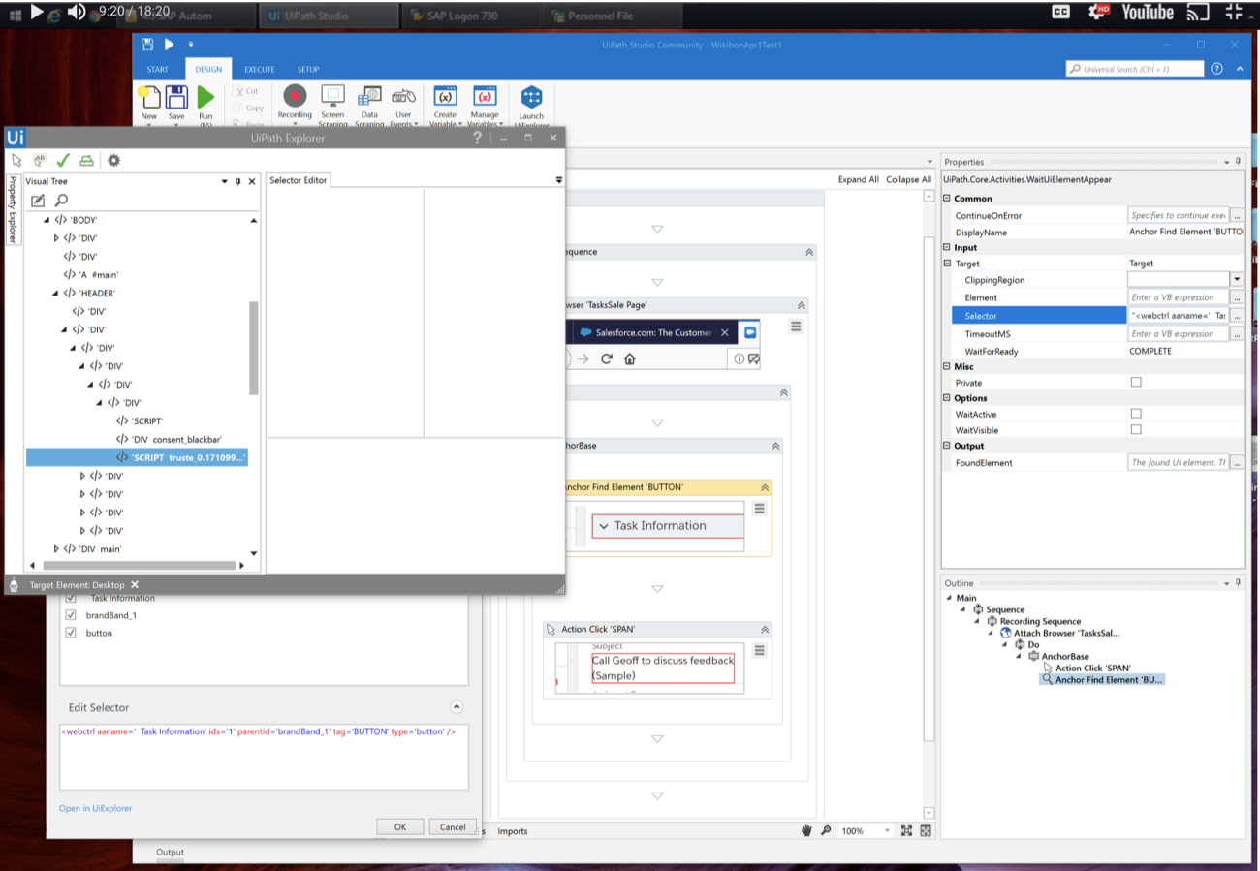
Task: Click OK in the selector editor dialog
Action: (400, 827)
